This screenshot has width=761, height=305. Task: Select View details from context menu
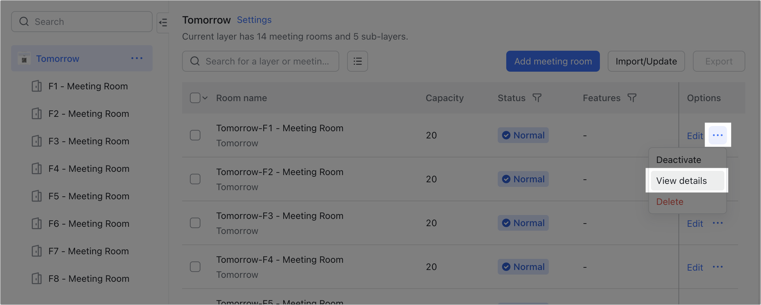coord(681,181)
